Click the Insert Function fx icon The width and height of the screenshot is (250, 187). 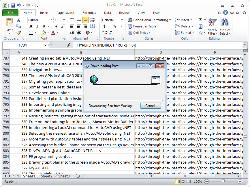click(x=69, y=45)
